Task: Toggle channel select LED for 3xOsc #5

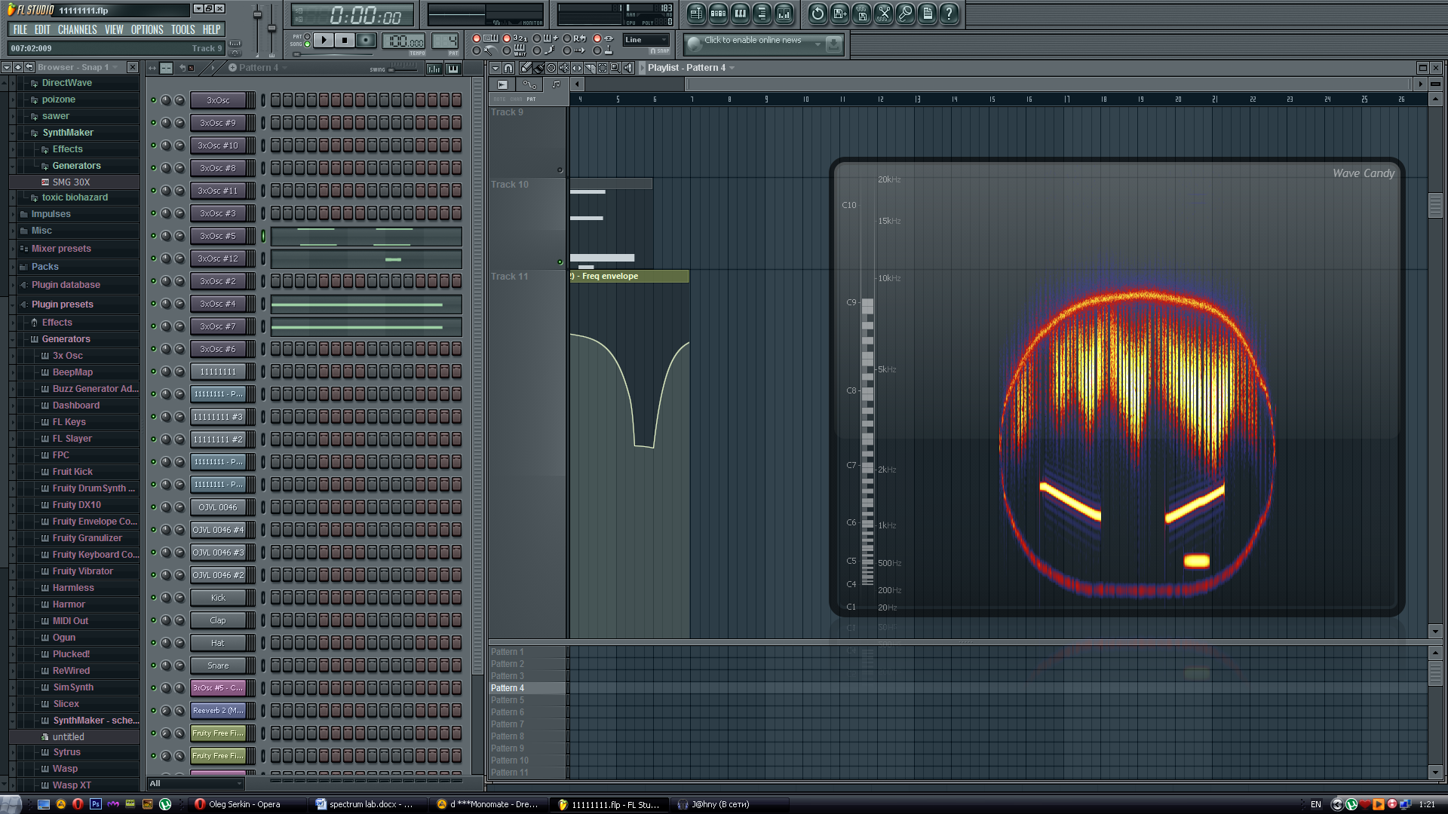Action: (263, 236)
